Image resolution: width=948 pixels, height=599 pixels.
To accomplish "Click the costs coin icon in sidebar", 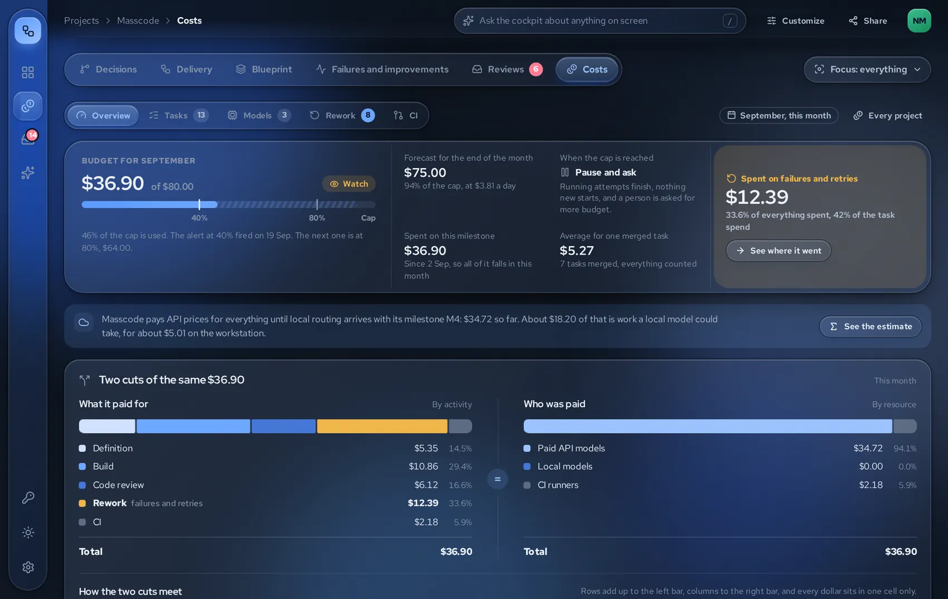I will [28, 106].
